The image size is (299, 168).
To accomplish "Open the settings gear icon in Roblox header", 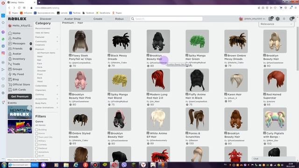I will [292, 19].
